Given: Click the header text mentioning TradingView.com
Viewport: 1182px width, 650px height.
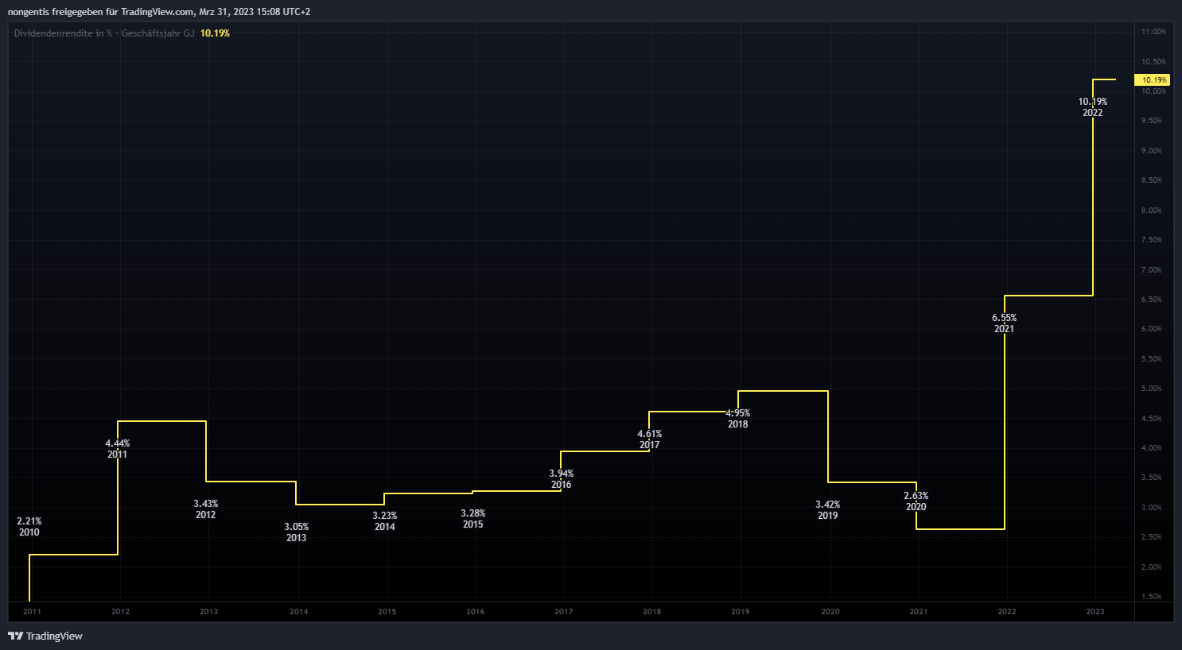Looking at the screenshot, I should click(x=159, y=12).
